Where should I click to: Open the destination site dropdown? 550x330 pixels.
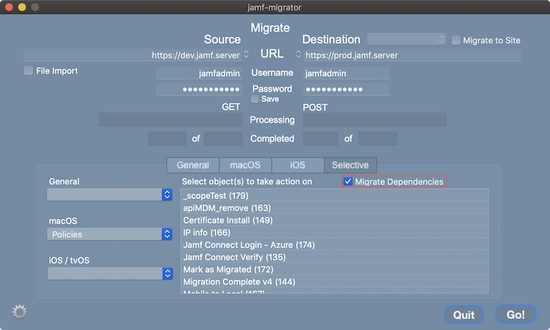406,39
